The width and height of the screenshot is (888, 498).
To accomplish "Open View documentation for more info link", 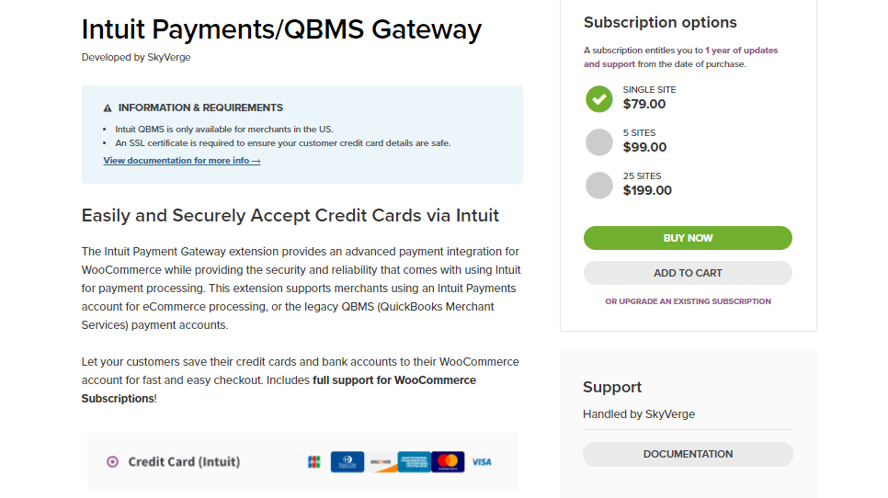I will [182, 161].
